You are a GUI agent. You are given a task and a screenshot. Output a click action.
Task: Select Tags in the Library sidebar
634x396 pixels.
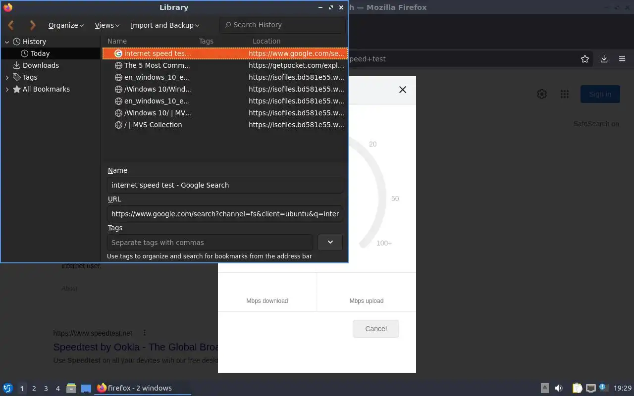[30, 77]
